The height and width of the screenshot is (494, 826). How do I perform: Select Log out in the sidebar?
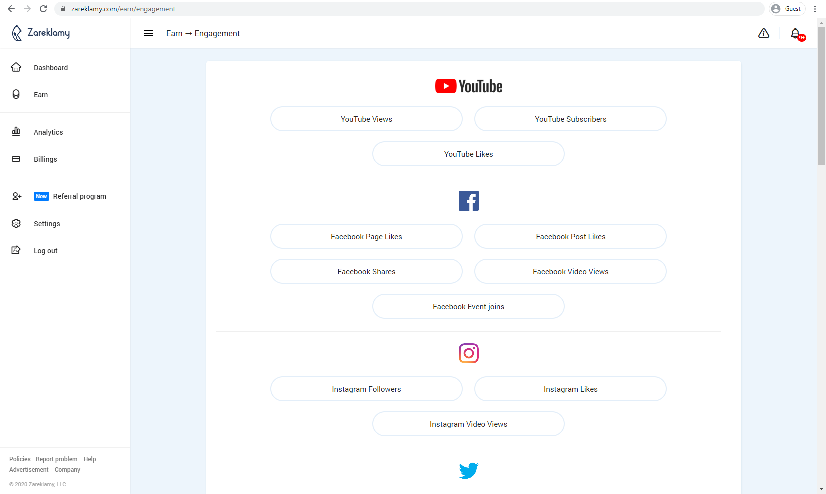(x=46, y=251)
